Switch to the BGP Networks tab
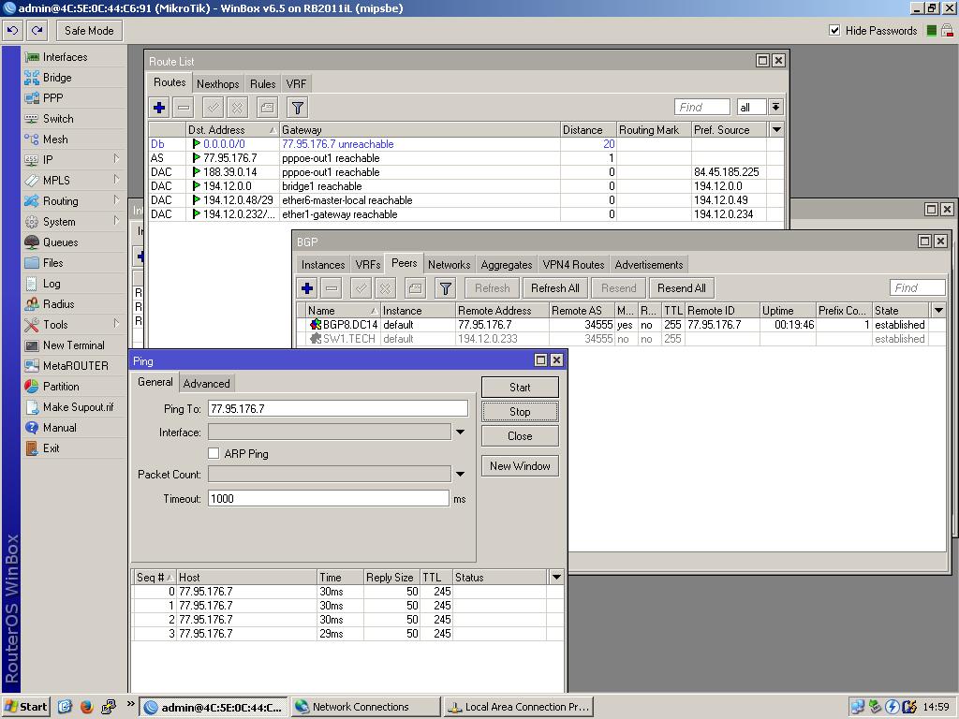The width and height of the screenshot is (959, 719). point(449,265)
